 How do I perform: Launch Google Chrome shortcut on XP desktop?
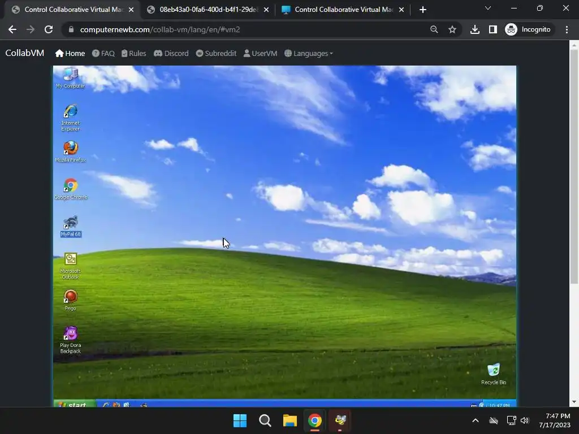pos(71,189)
